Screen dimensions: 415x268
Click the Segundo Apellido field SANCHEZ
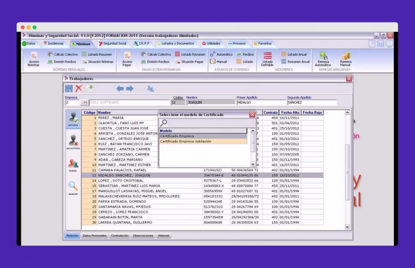(312, 103)
